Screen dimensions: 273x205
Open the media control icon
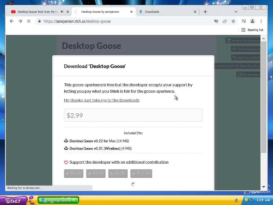(x=244, y=21)
